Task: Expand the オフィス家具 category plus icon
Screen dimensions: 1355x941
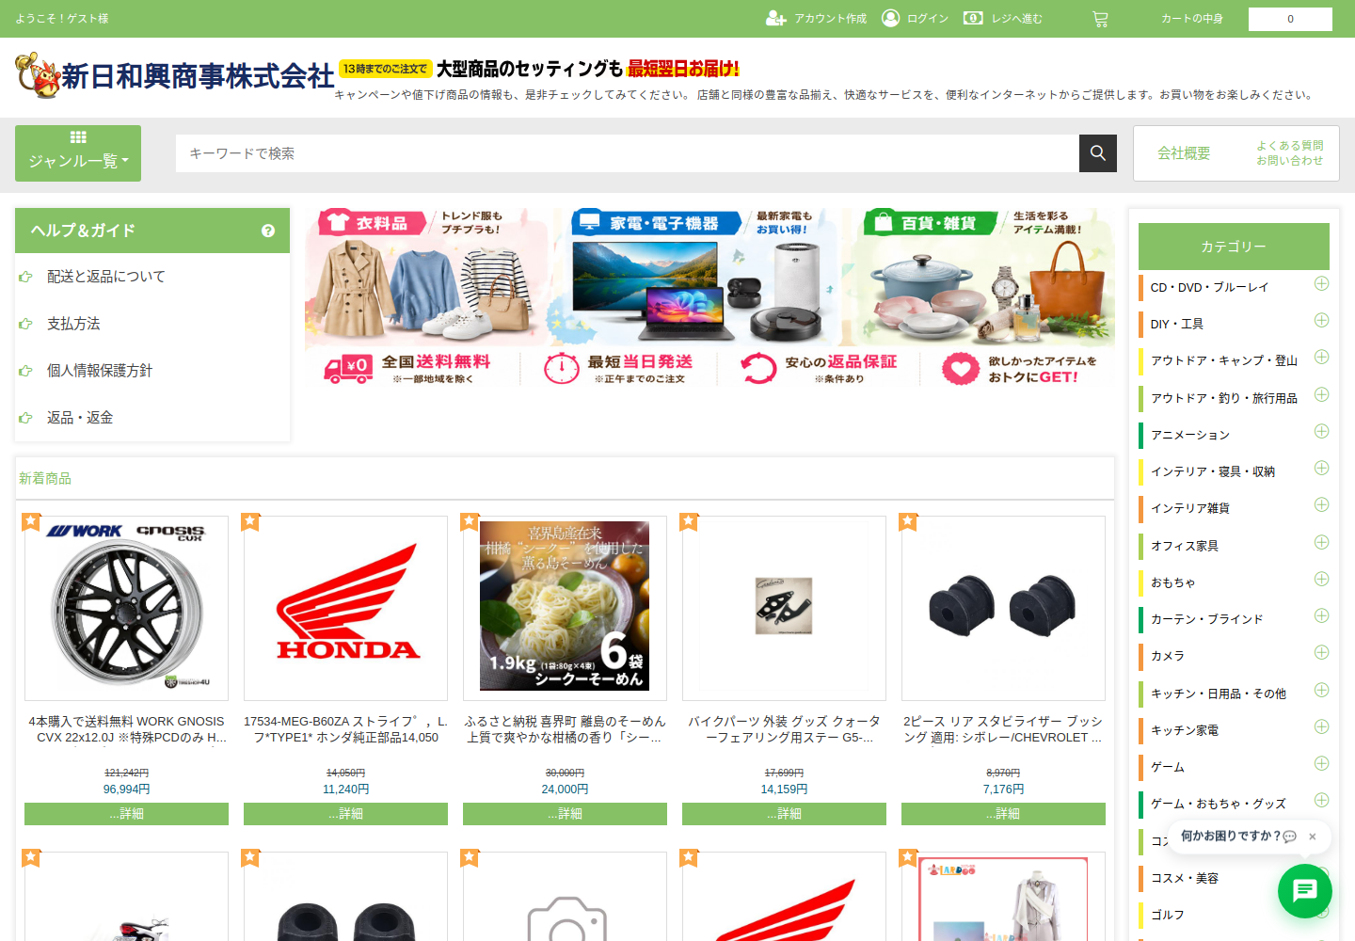Action: click(x=1321, y=542)
